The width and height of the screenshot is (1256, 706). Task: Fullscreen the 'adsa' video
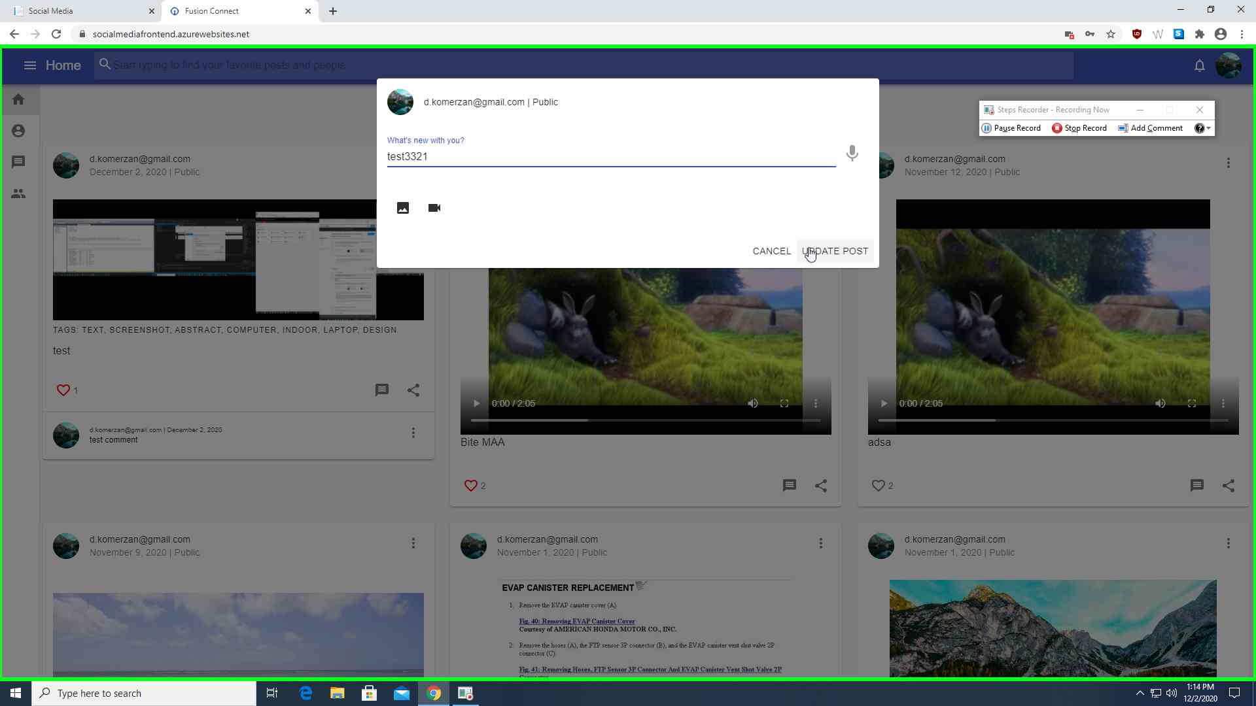pyautogui.click(x=1192, y=403)
